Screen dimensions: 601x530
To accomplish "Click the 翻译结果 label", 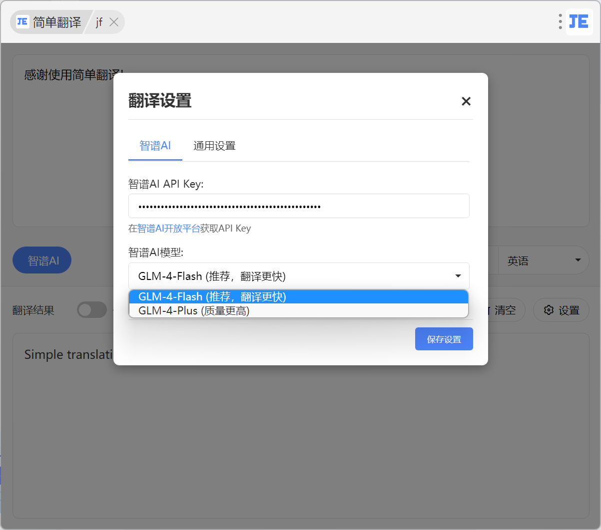I will [33, 310].
